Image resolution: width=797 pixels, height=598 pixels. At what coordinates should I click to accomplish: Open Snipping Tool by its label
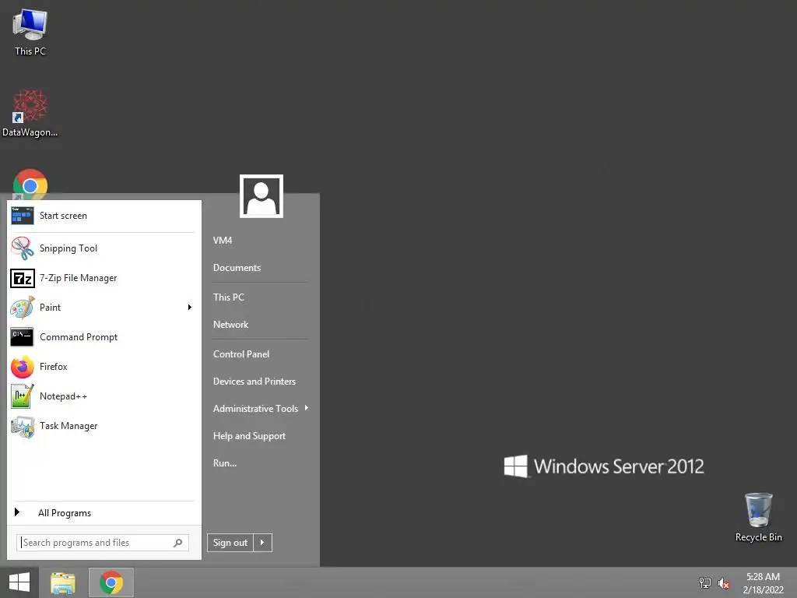(68, 248)
